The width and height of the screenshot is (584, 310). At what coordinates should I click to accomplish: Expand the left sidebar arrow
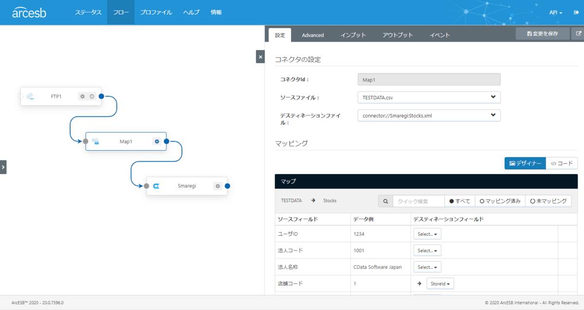click(3, 167)
